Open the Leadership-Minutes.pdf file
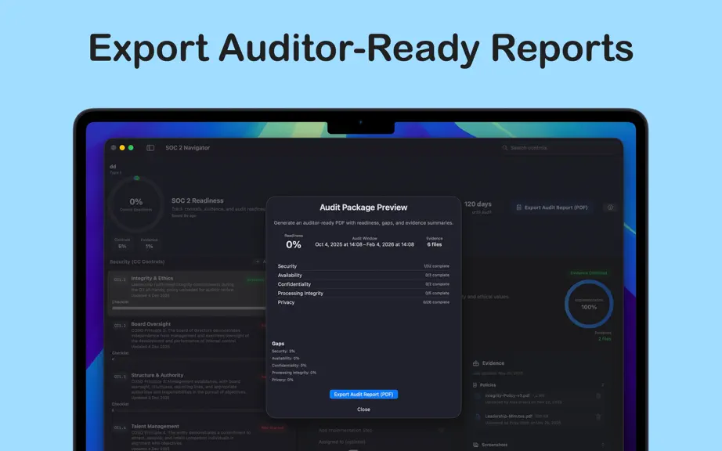Screen dimensions: 722x451 [x=508, y=416]
